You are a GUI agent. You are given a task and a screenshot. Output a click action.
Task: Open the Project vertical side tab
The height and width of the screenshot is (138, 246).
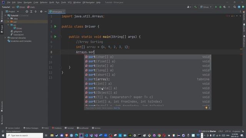pos(2,29)
